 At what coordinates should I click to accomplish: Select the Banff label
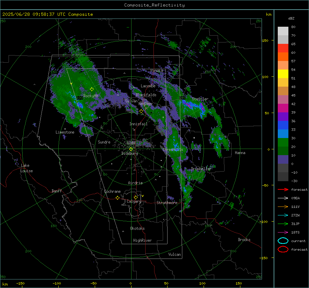57,191
